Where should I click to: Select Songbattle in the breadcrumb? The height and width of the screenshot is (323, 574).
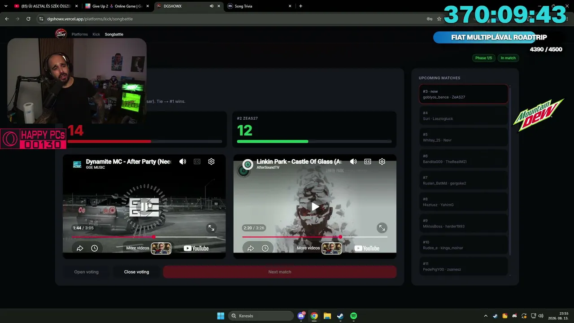pos(114,34)
